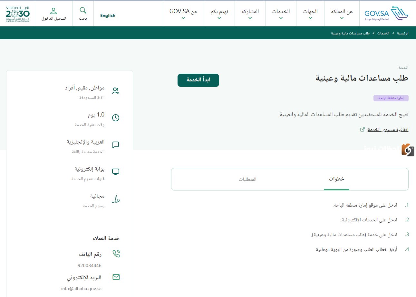Click the email envelope icon
This screenshot has height=297, width=416.
(116, 277)
